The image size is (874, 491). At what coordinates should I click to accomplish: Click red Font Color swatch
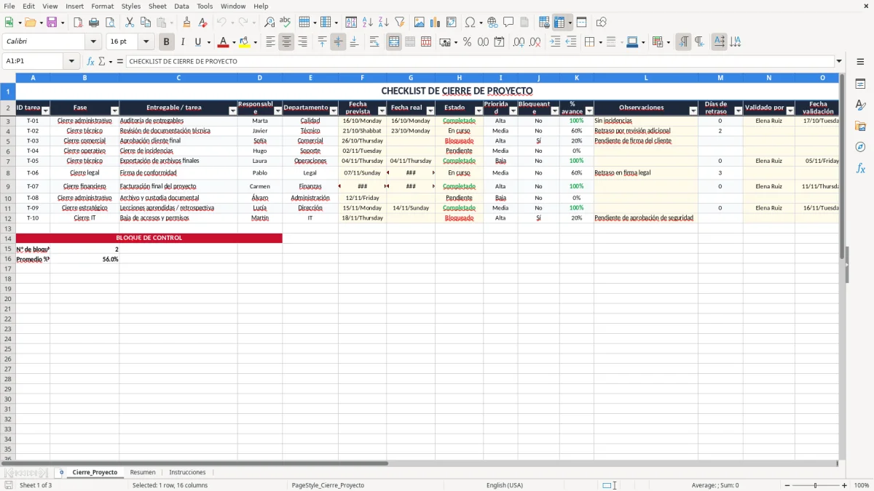coord(224,42)
